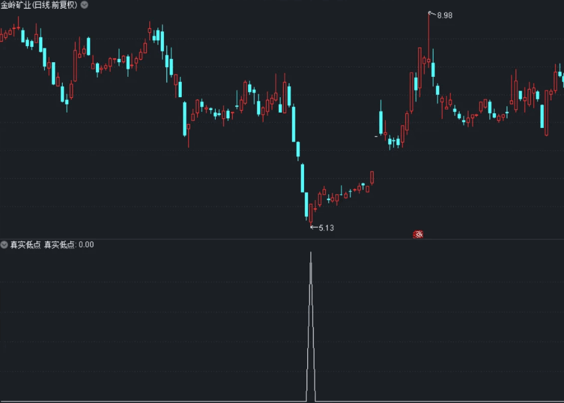The image size is (564, 403).
Task: Open dropdown next to 金岭矿业 chart title
Action: point(84,5)
